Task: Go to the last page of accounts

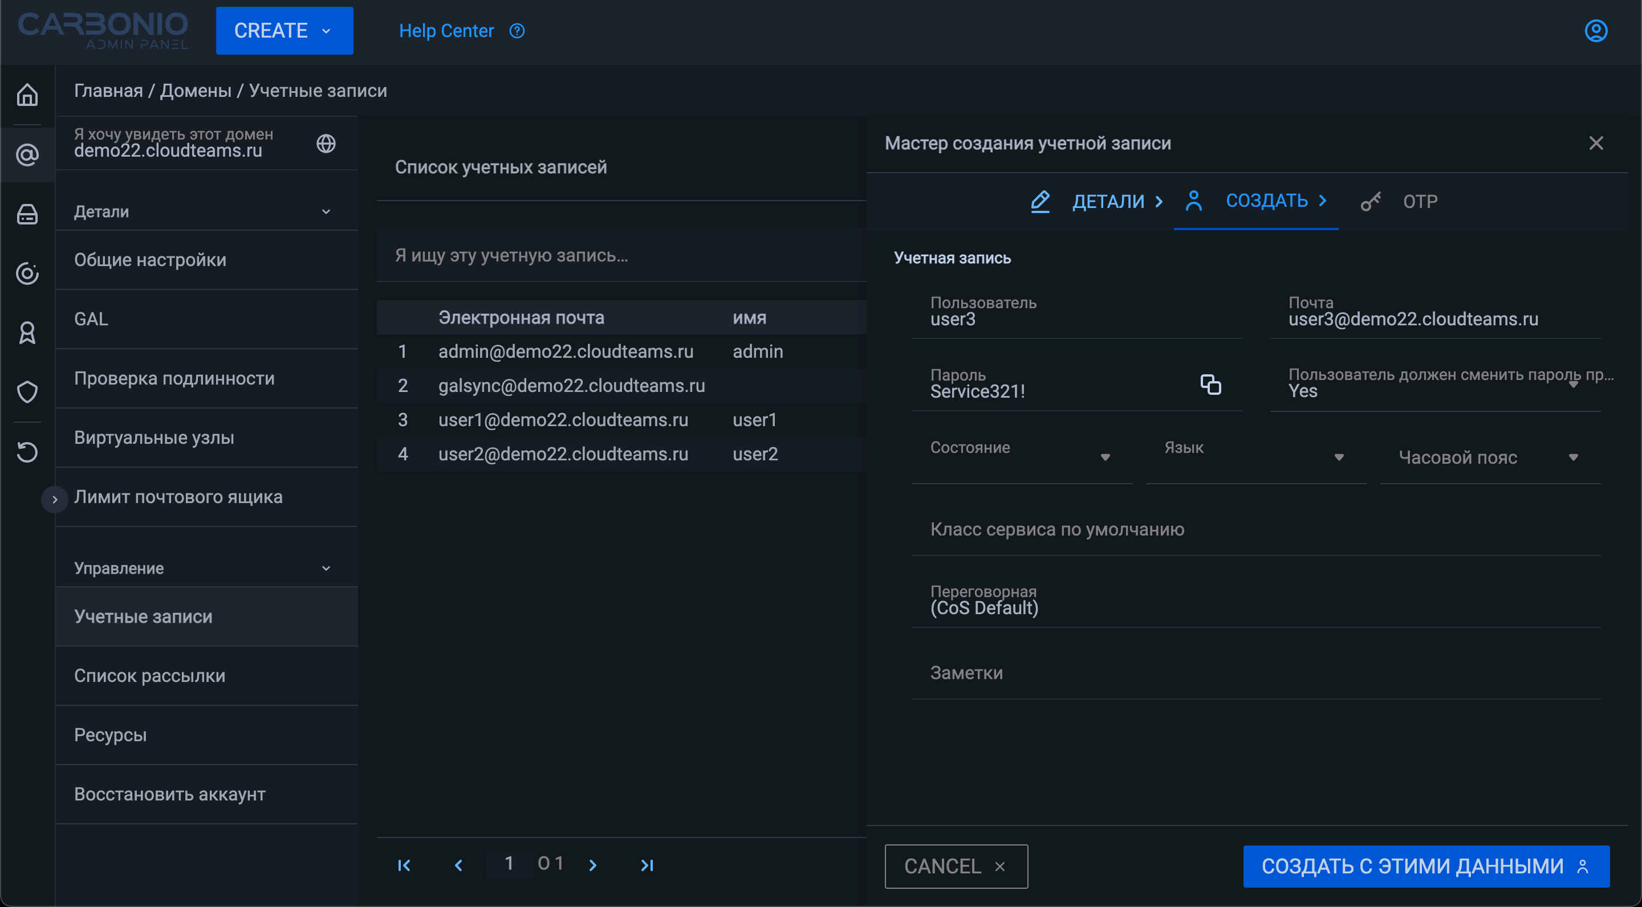Action: tap(647, 864)
